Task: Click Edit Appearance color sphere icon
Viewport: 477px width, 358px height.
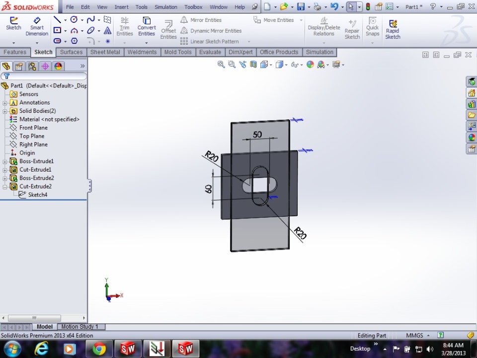Action: pyautogui.click(x=310, y=64)
